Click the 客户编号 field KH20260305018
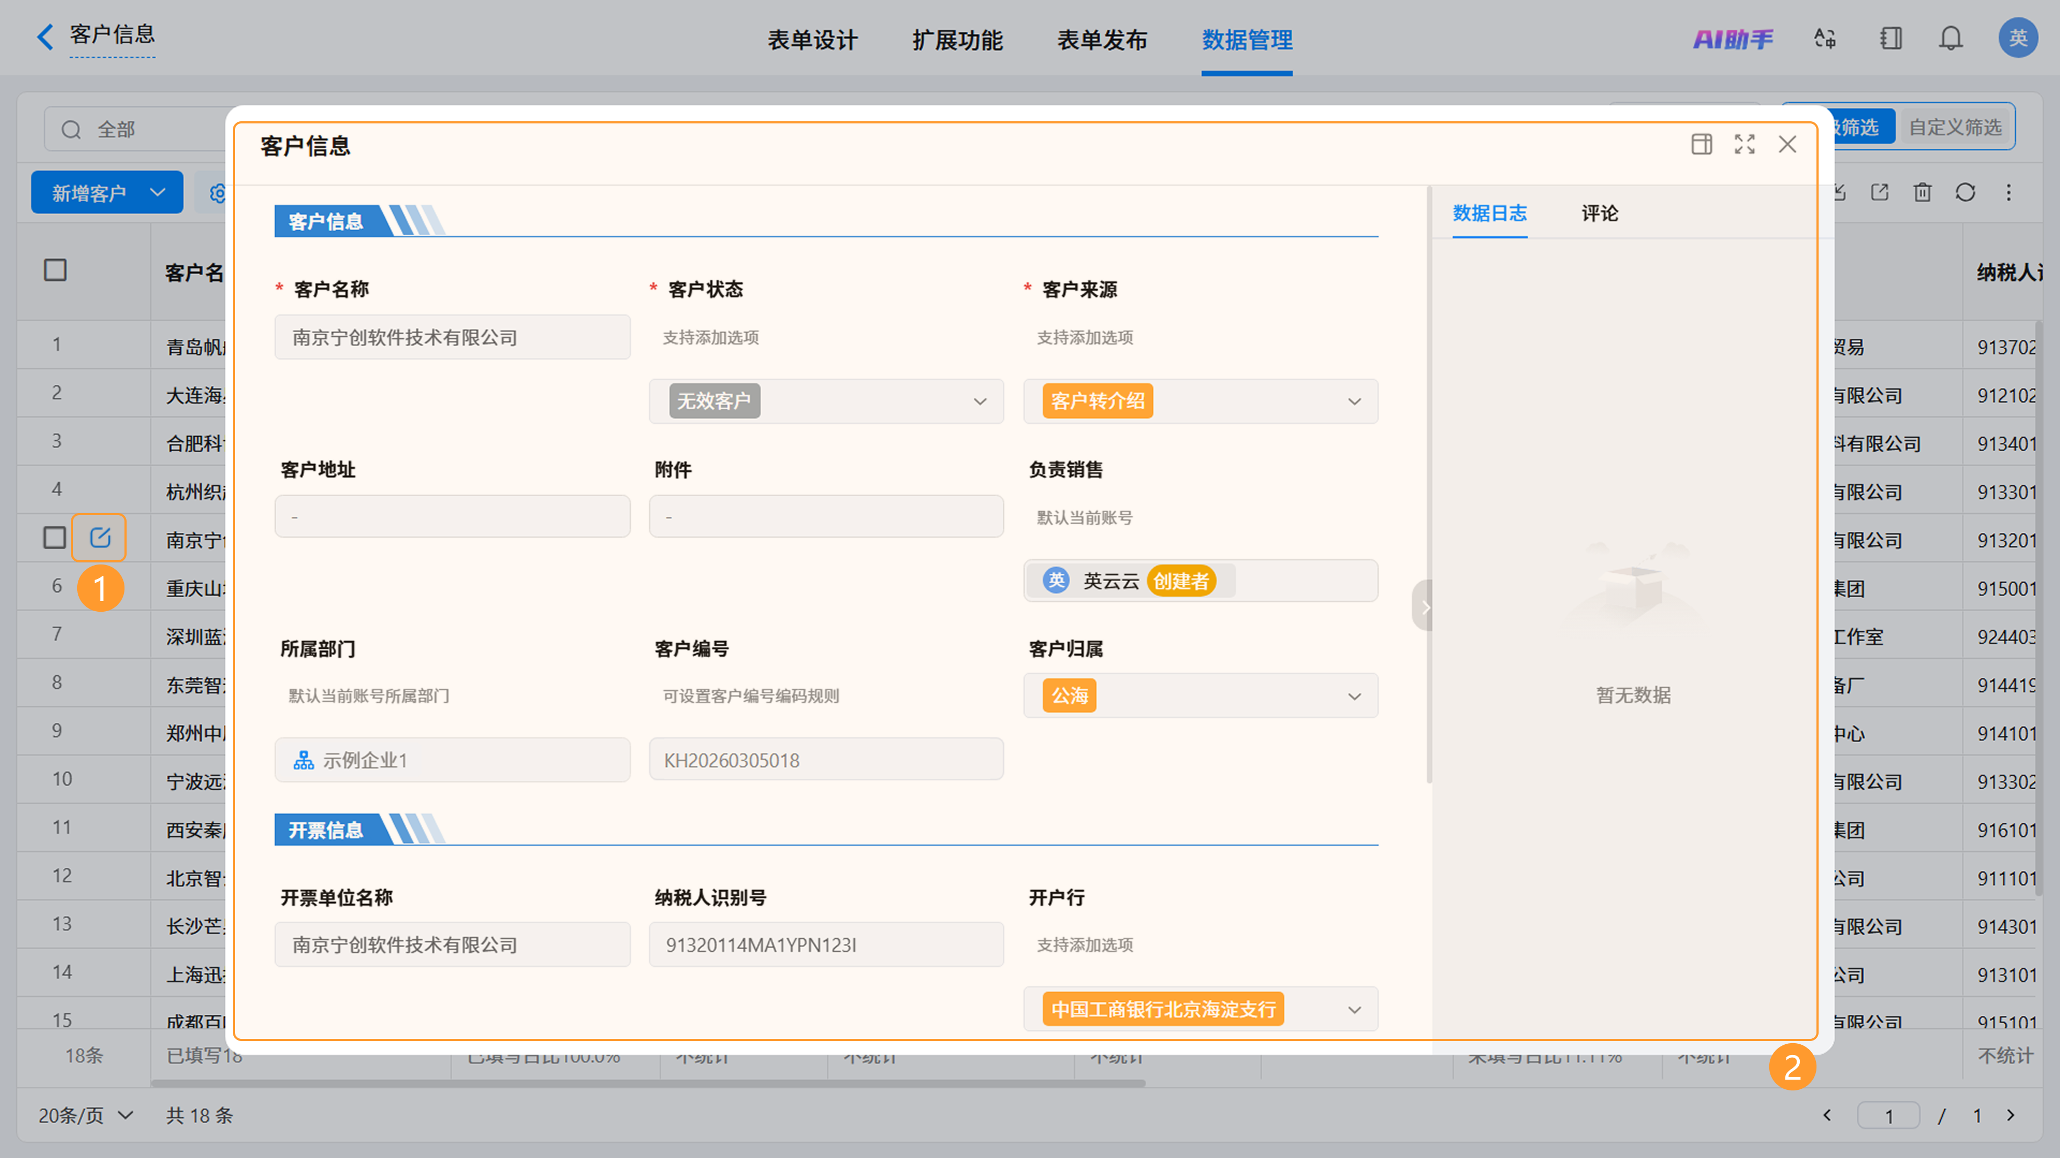This screenshot has width=2060, height=1158. (x=826, y=760)
